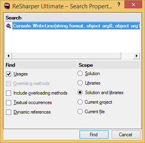This screenshot has height=143, width=145.
Task: Click the right scroll arrow of Search list
Action: tap(137, 56)
